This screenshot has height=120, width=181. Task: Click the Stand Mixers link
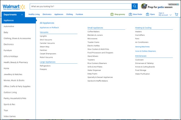(93, 56)
